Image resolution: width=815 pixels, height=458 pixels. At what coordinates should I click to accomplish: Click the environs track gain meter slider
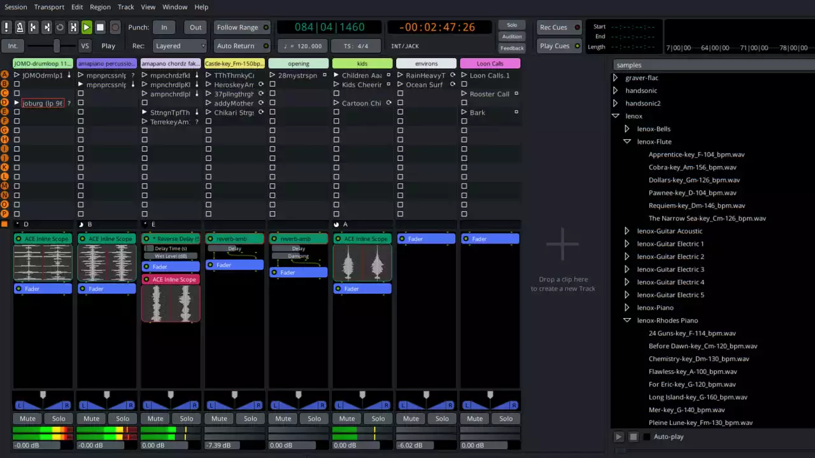click(426, 445)
